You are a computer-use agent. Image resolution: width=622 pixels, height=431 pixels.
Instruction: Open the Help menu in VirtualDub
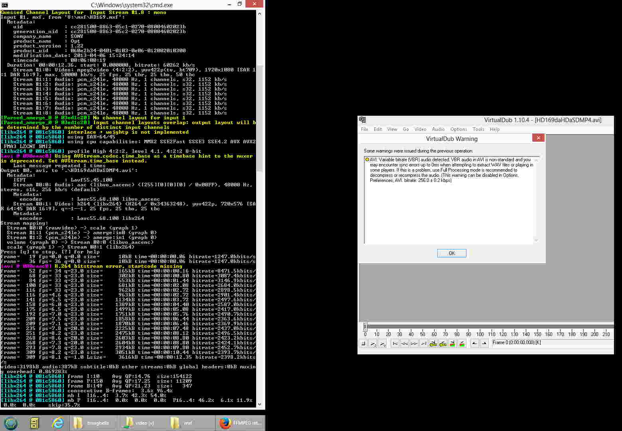pyautogui.click(x=495, y=129)
